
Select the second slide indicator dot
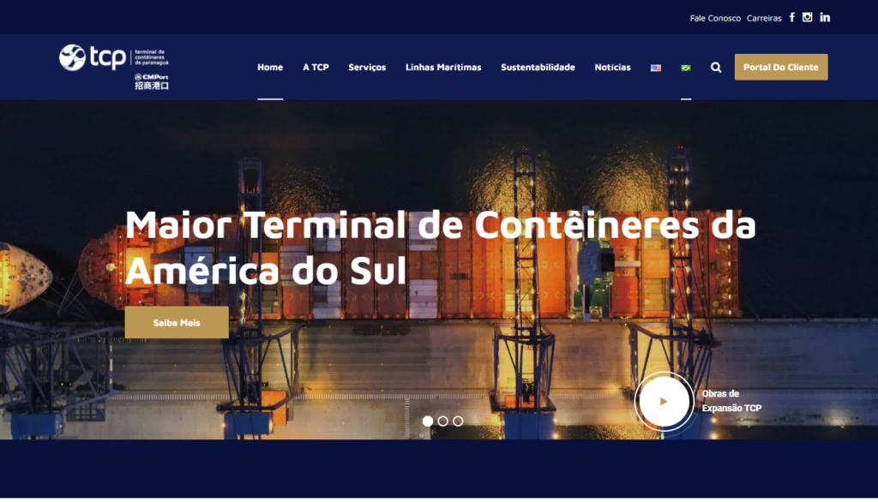(x=443, y=421)
